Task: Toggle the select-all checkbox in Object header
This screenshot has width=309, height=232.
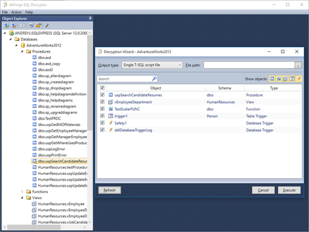Action: [102, 87]
